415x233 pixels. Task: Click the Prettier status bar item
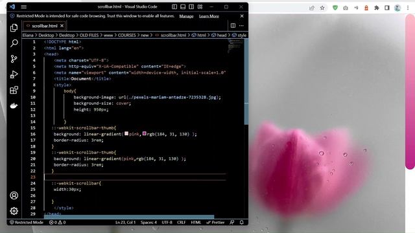[215, 223]
